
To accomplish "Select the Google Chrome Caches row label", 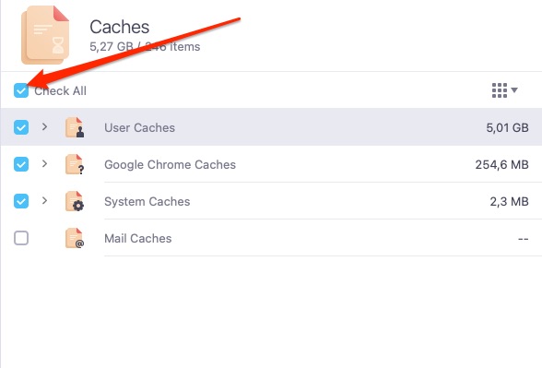I will coord(170,164).
